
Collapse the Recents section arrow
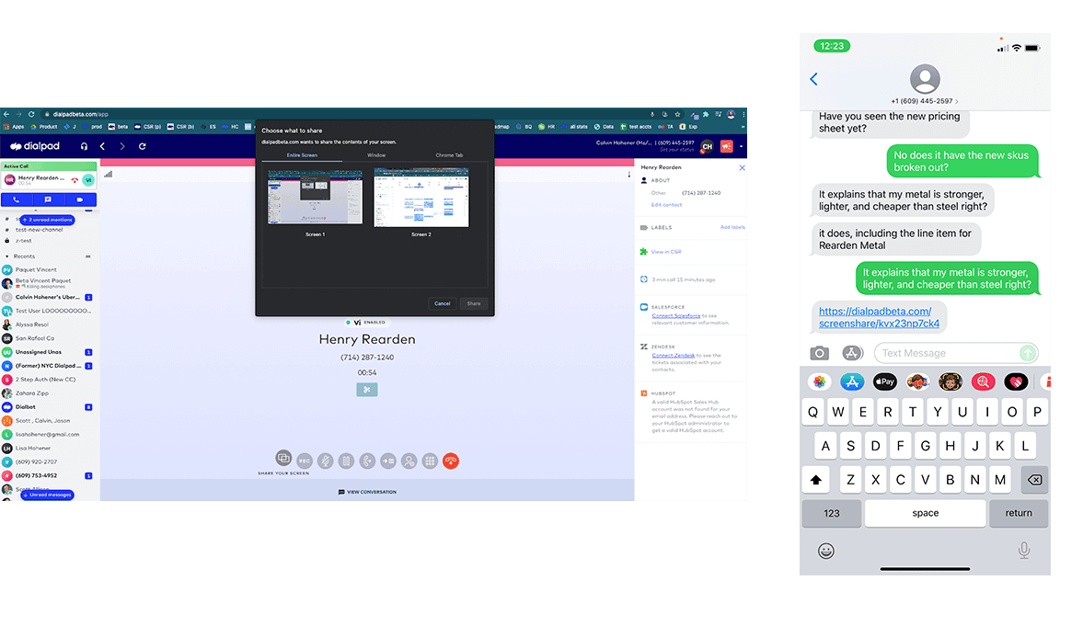coord(7,256)
